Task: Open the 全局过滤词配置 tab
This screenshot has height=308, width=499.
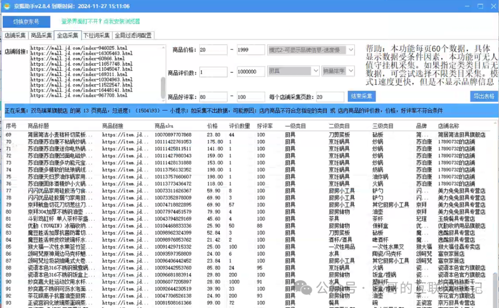Action: point(133,36)
